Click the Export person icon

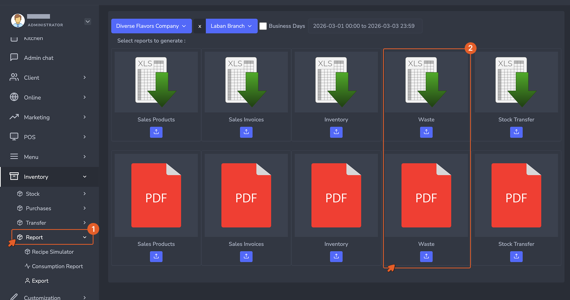[27, 281]
